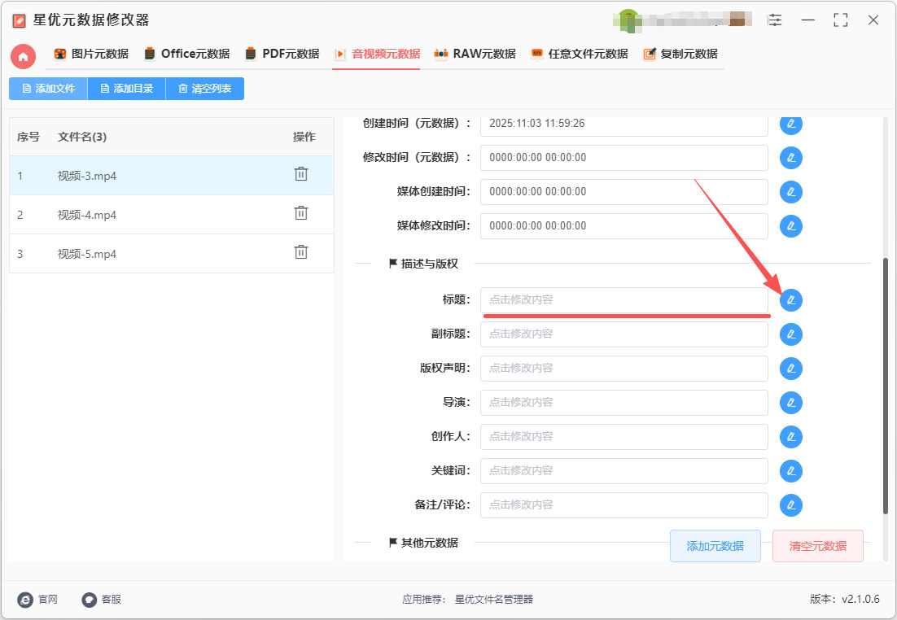Click the red home icon button
Viewport: 897px width, 620px height.
click(23, 57)
